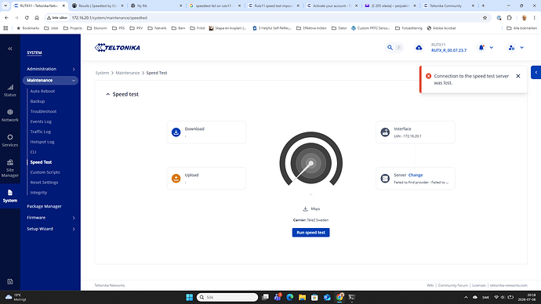Click the Download arrow icon
541x304 pixels.
click(x=176, y=132)
